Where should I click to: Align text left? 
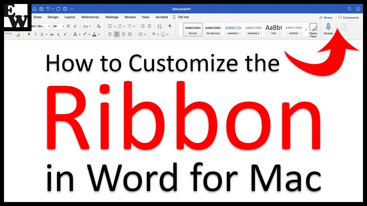tap(110, 34)
